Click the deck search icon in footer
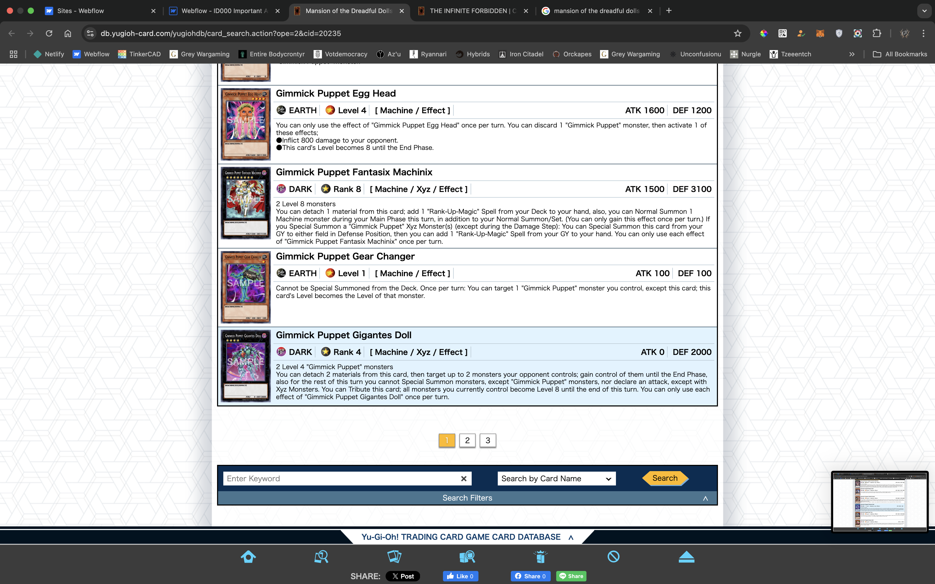The width and height of the screenshot is (935, 584). pyautogui.click(x=467, y=557)
